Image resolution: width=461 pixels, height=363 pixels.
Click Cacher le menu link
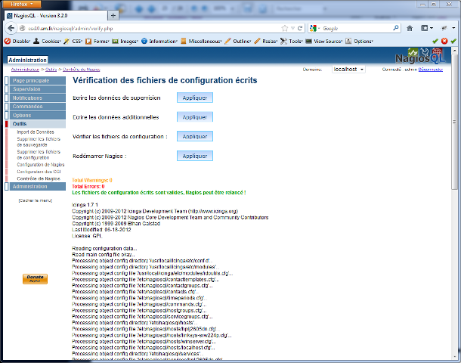click(x=36, y=200)
